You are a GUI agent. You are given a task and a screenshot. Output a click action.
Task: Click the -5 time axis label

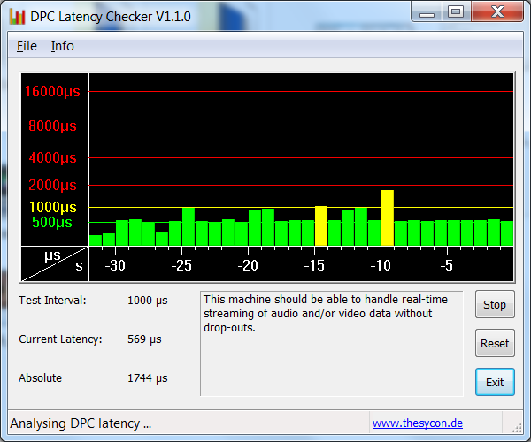point(447,265)
